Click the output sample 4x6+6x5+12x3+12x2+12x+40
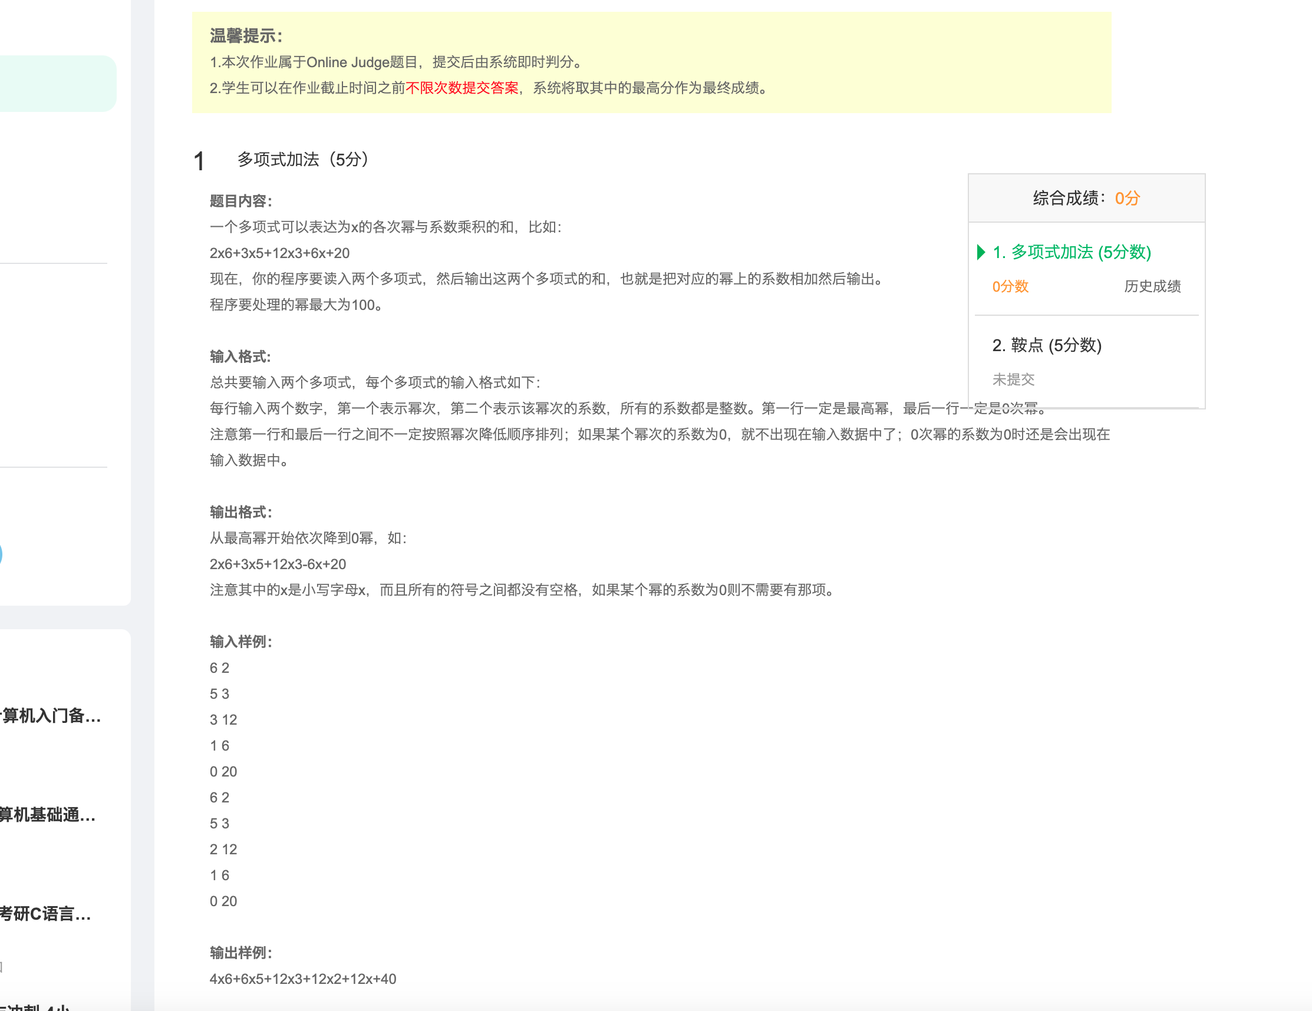 (302, 979)
